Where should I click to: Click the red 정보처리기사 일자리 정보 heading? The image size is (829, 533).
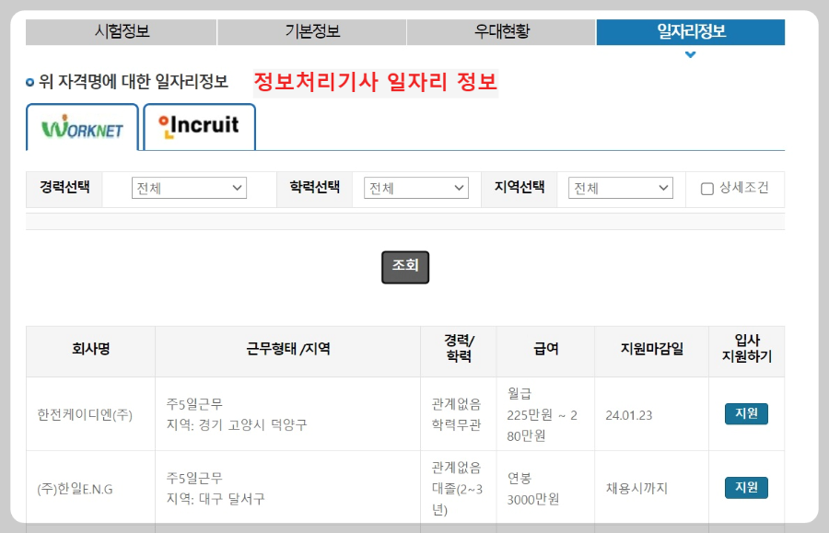tap(378, 82)
